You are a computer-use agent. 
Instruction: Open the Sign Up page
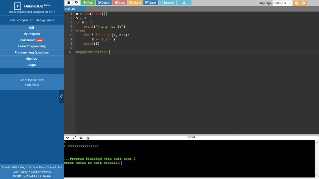click(32, 59)
